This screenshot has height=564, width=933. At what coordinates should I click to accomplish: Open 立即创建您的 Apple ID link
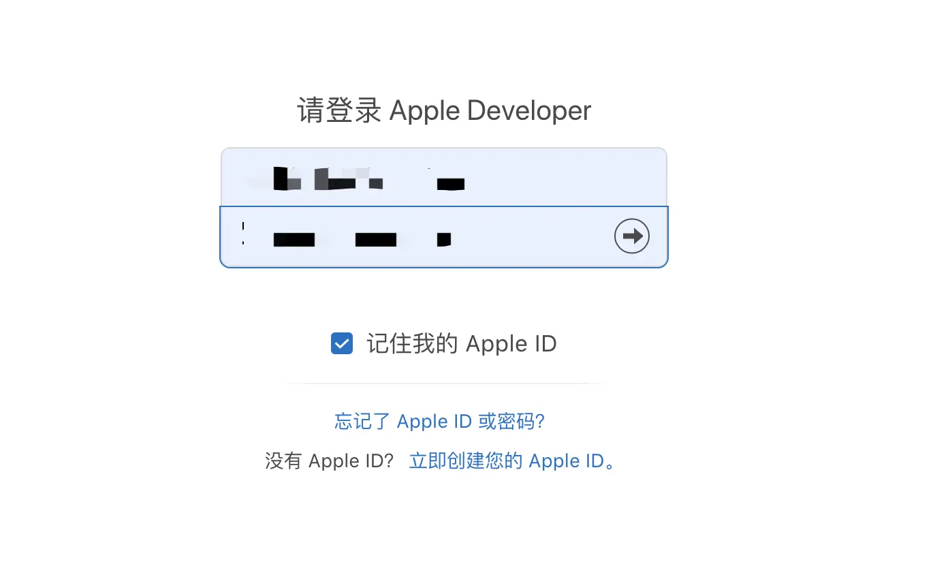coord(512,461)
